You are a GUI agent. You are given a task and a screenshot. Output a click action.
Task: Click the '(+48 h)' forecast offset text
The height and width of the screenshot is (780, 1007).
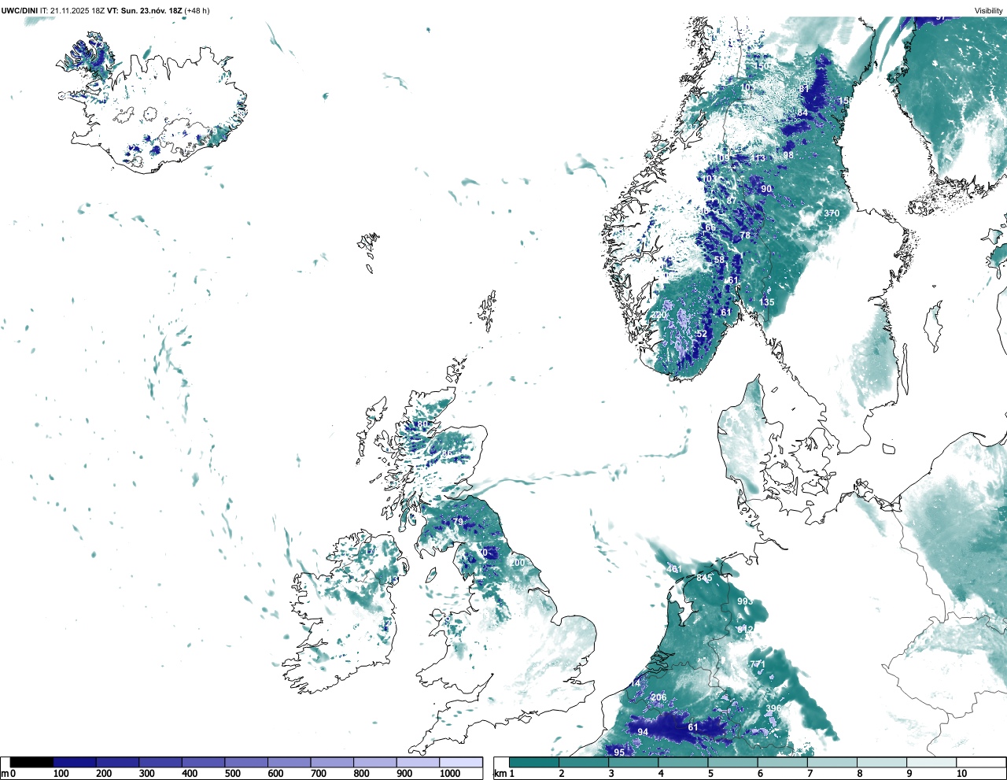pyautogui.click(x=197, y=10)
